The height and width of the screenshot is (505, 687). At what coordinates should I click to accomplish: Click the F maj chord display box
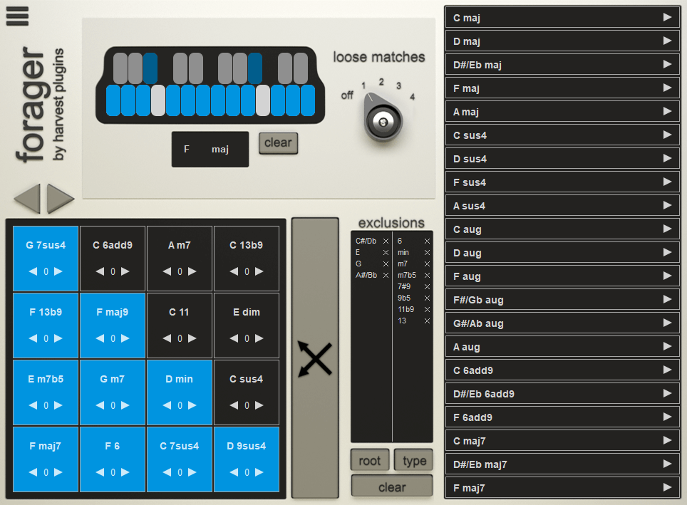pyautogui.click(x=210, y=150)
